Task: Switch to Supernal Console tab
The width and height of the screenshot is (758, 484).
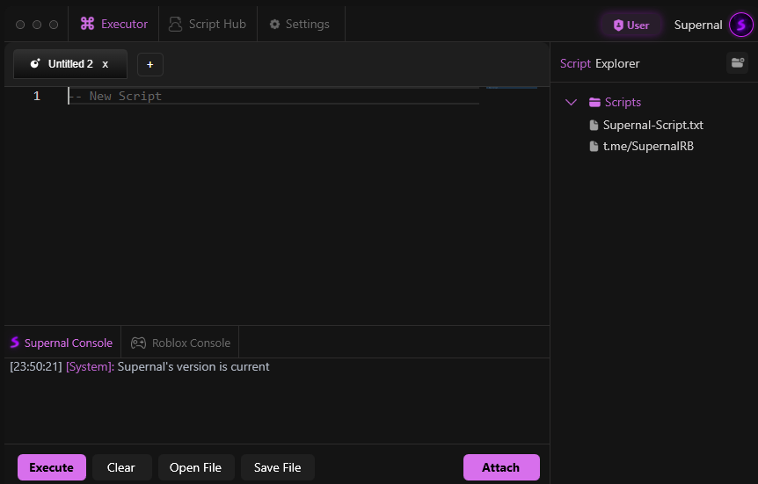Action: click(62, 343)
